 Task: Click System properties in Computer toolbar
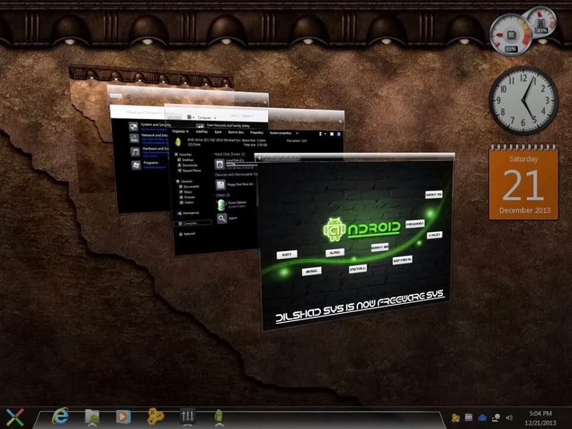(x=280, y=133)
